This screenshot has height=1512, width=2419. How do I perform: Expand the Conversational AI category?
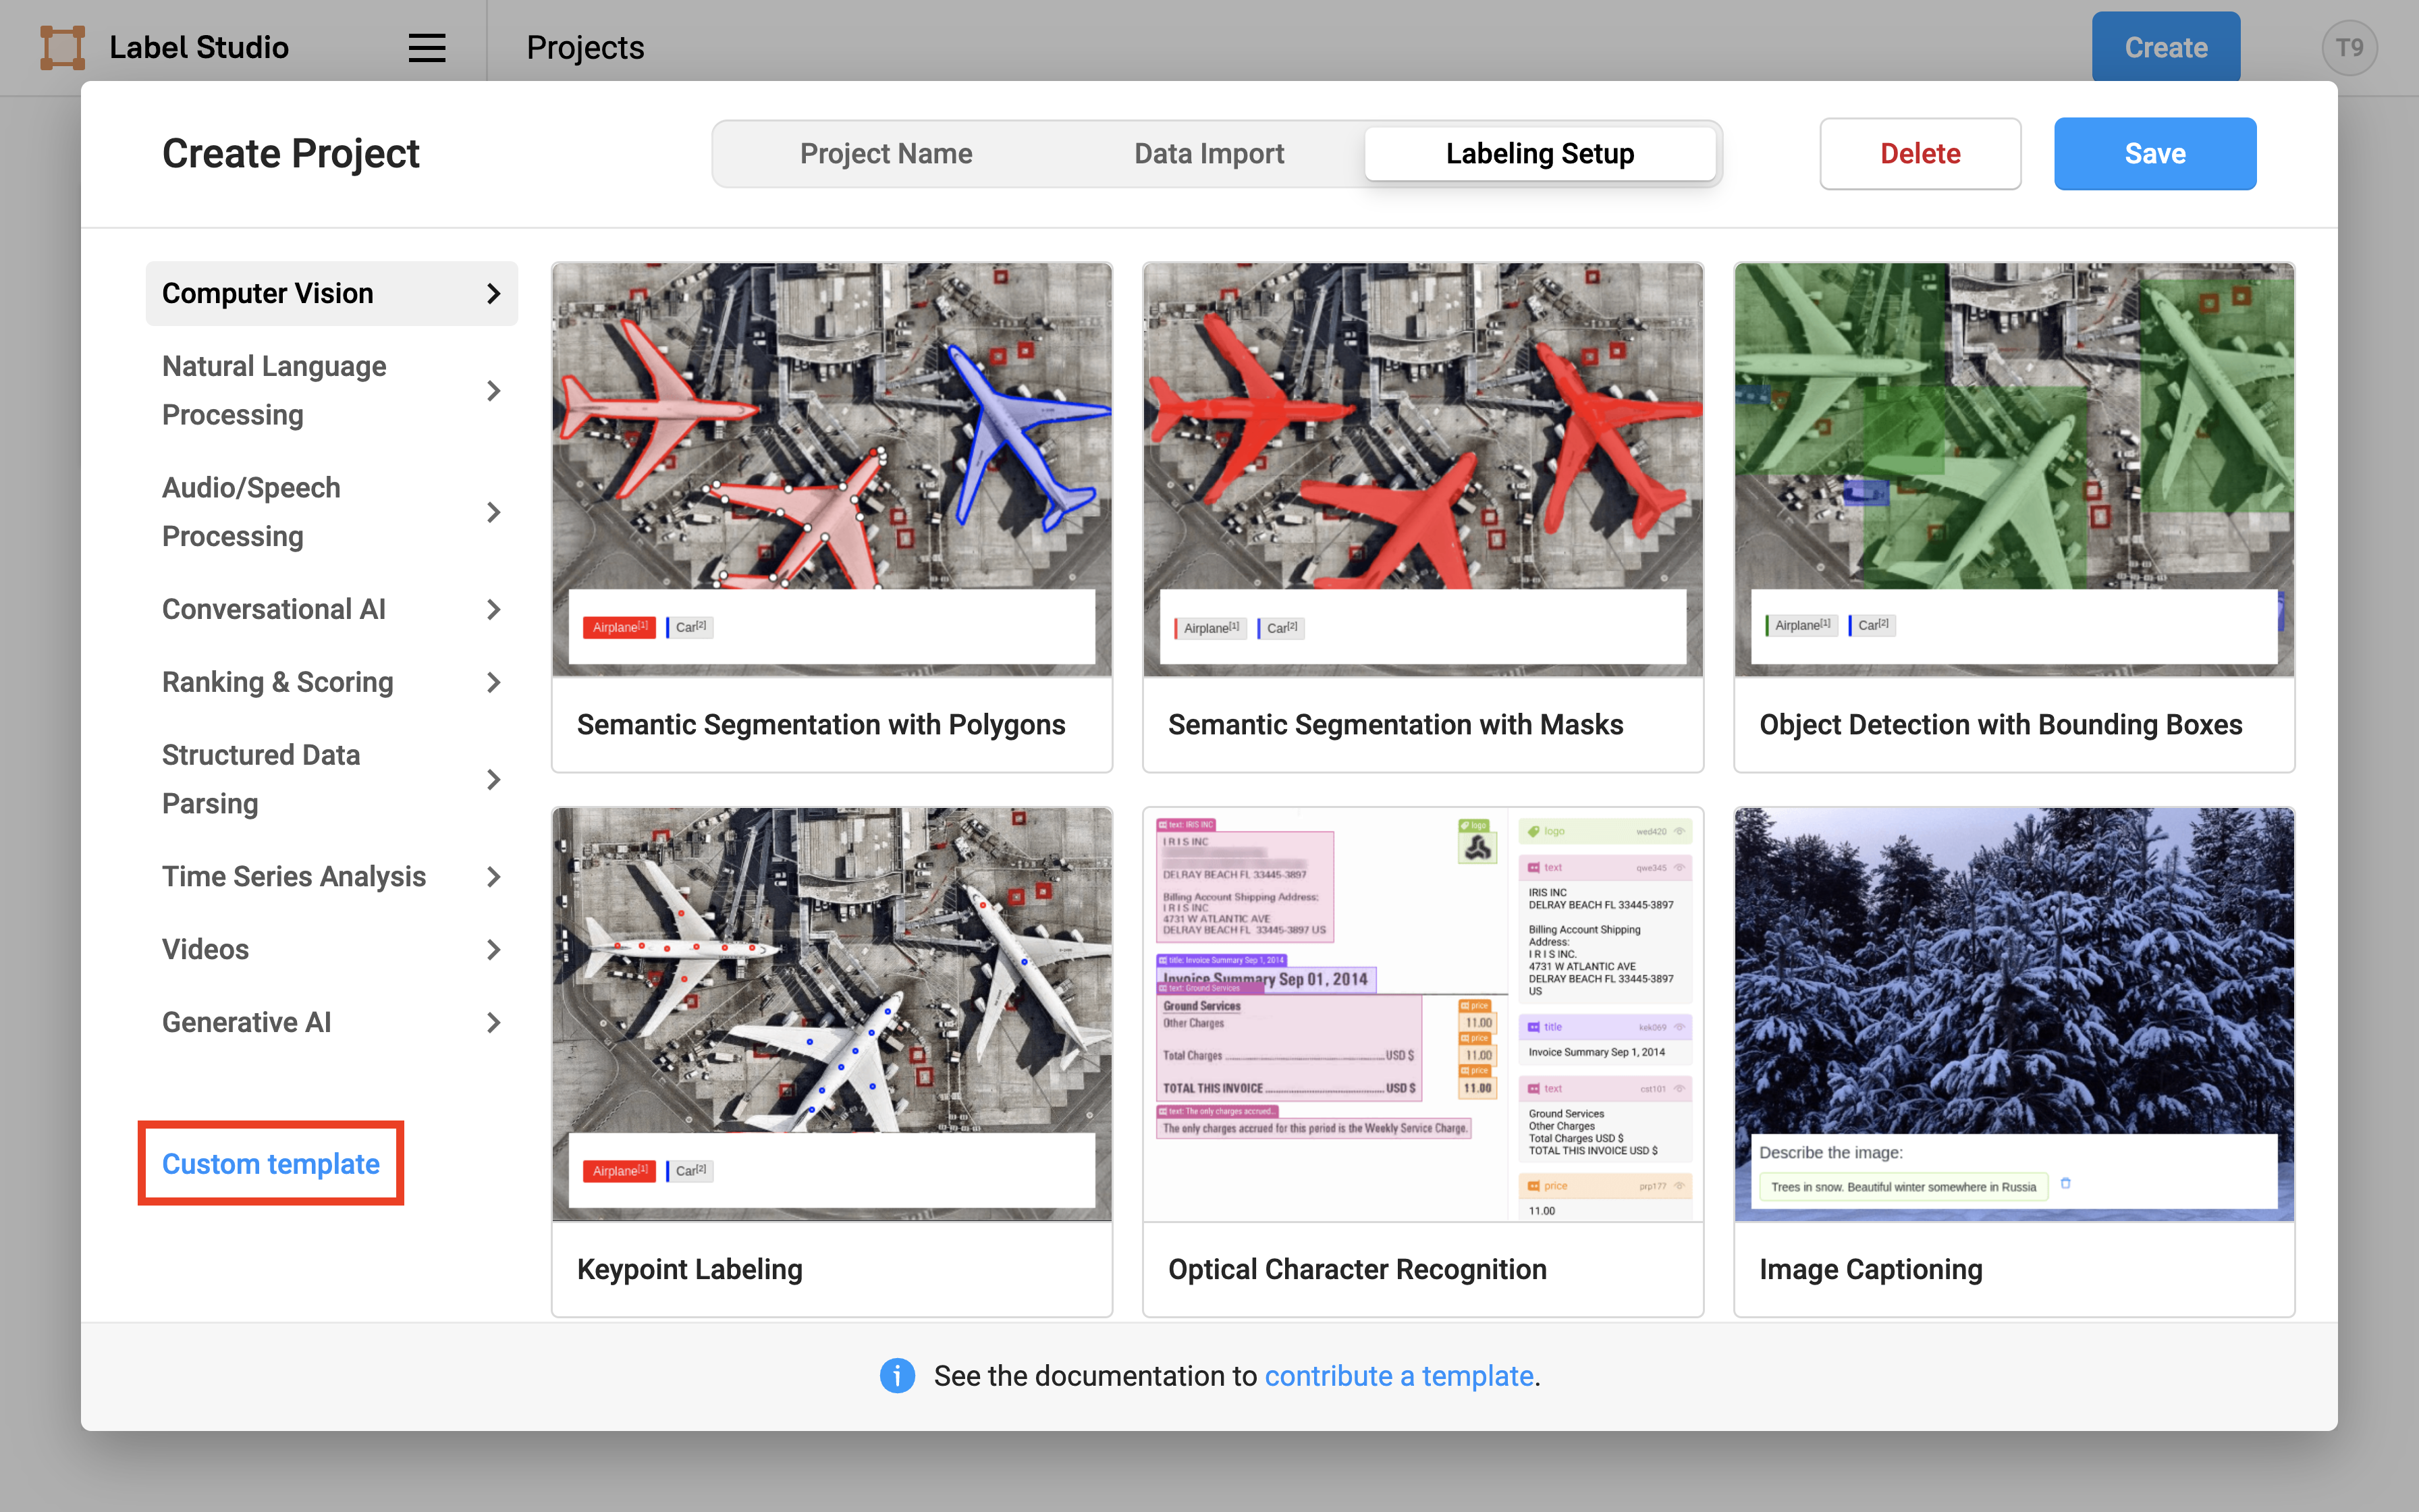tap(331, 610)
